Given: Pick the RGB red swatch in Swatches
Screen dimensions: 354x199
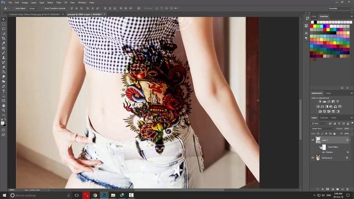Looking at the screenshot, I should [x=312, y=26].
